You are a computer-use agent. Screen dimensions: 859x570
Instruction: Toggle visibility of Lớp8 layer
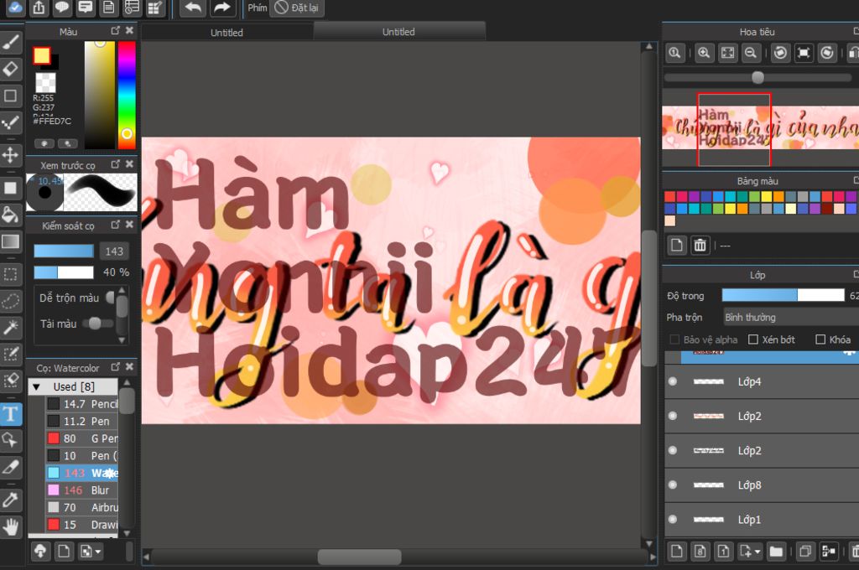[673, 485]
